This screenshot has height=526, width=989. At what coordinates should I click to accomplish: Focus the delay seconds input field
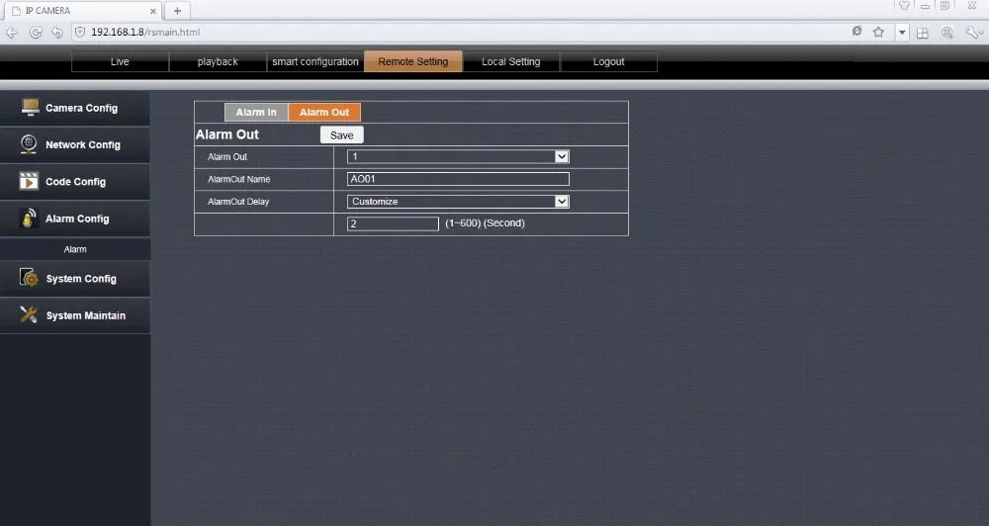pos(393,223)
